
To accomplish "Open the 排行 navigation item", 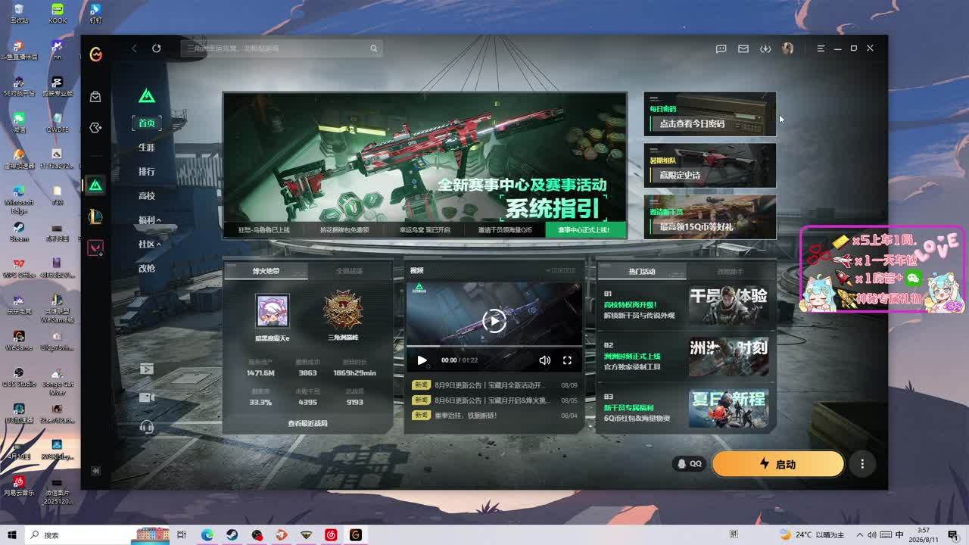I will point(147,172).
